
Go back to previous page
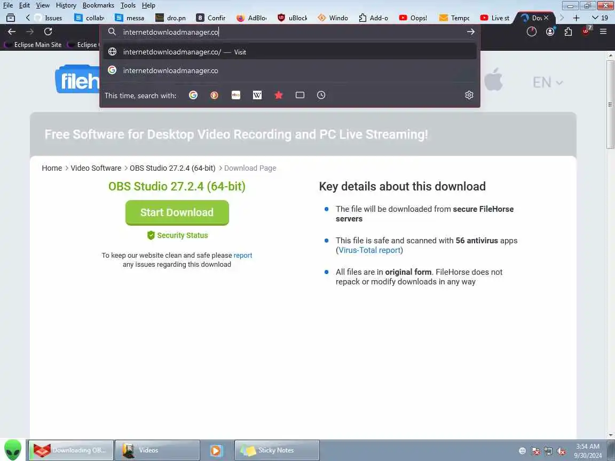(12, 31)
